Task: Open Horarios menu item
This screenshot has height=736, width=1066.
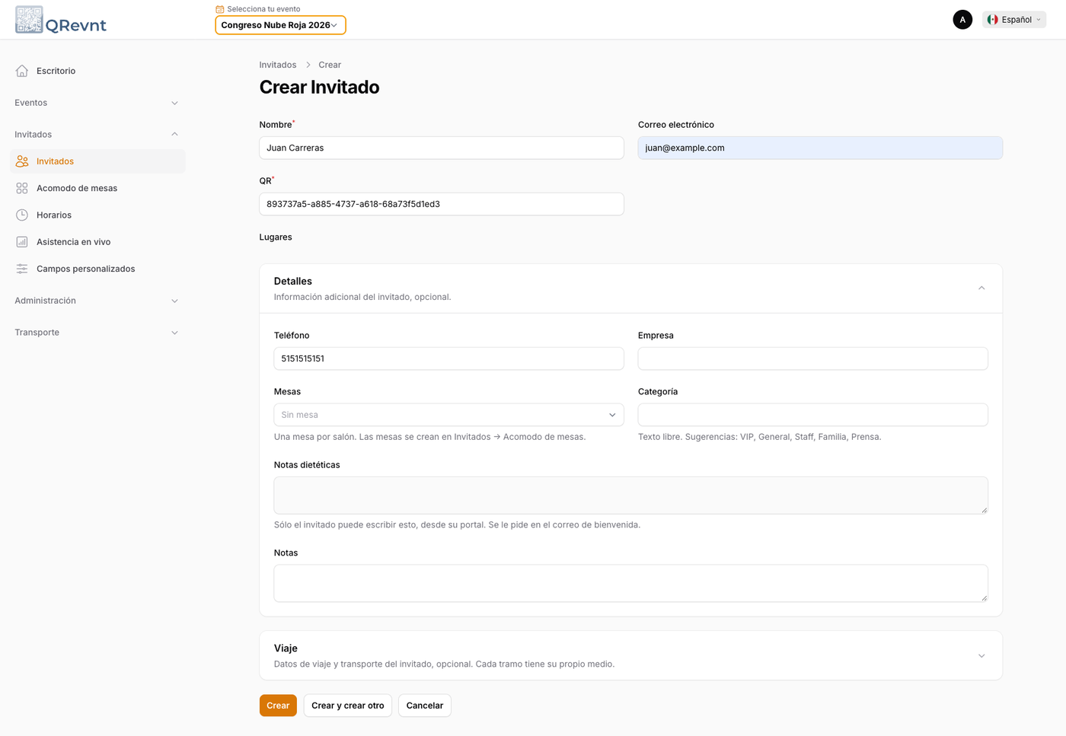Action: tap(98, 215)
